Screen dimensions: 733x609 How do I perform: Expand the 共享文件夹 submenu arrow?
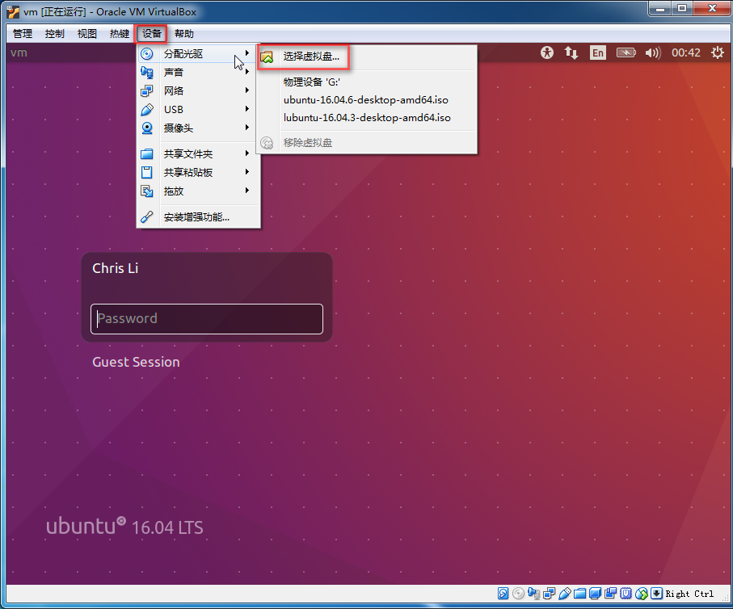[x=246, y=153]
